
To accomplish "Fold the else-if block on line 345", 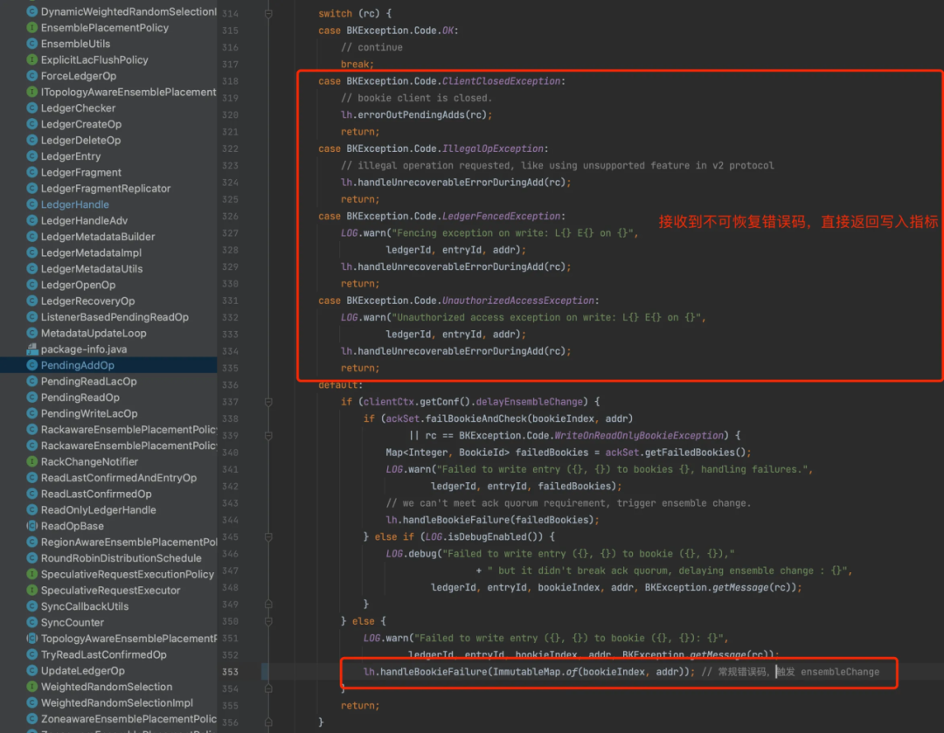I will coord(268,536).
